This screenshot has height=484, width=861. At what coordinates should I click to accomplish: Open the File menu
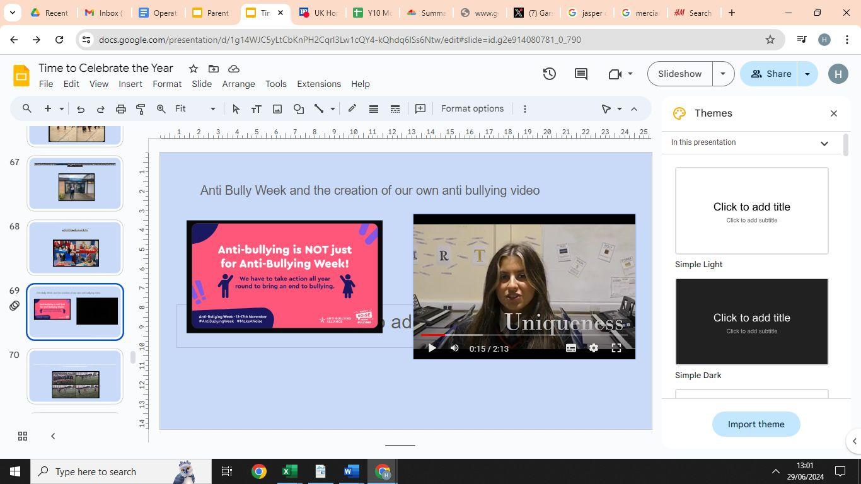point(46,84)
